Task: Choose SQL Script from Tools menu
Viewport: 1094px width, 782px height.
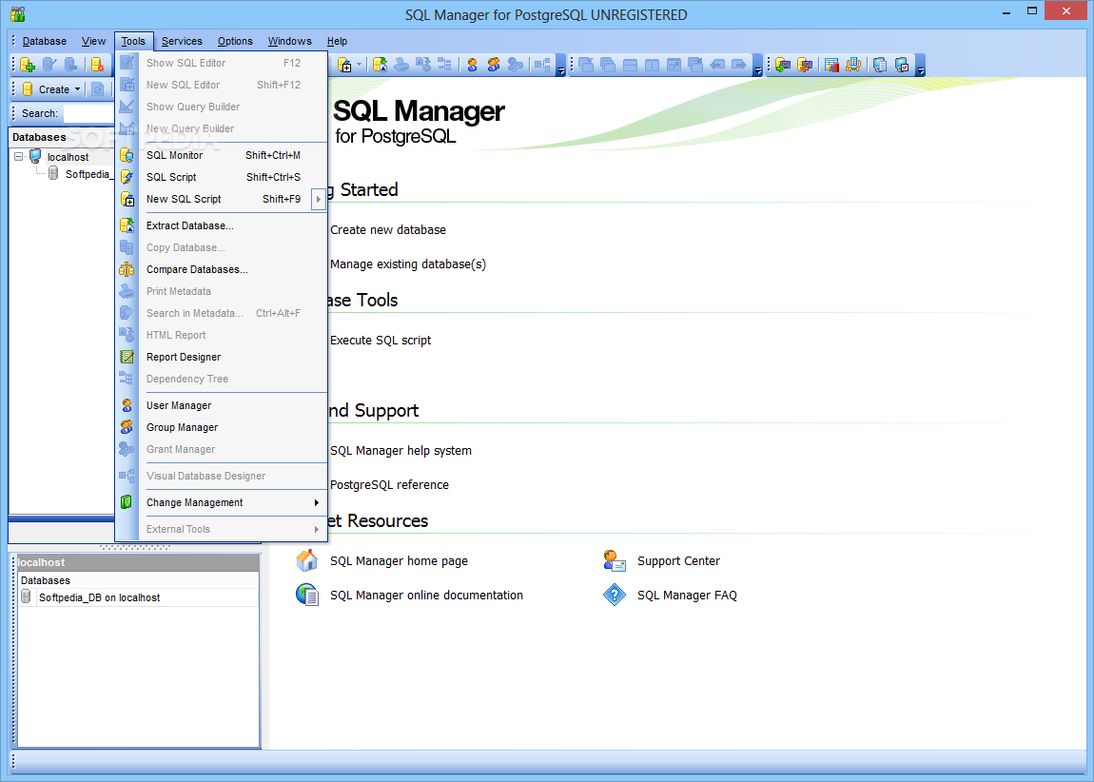Action: [221, 177]
